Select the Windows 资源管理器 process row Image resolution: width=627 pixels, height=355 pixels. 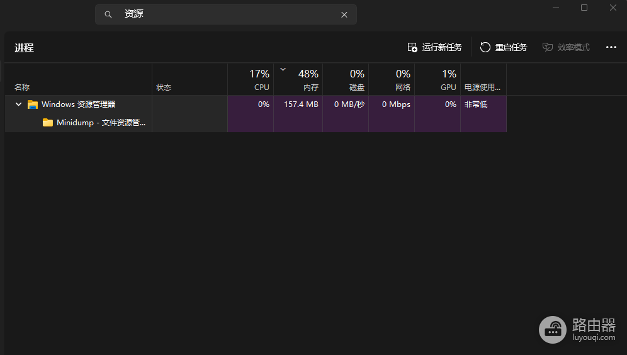pos(256,104)
